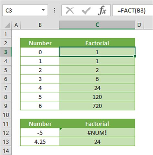Image resolution: width=153 pixels, height=155 pixels.
Task: Select column D header
Action: 139,25
